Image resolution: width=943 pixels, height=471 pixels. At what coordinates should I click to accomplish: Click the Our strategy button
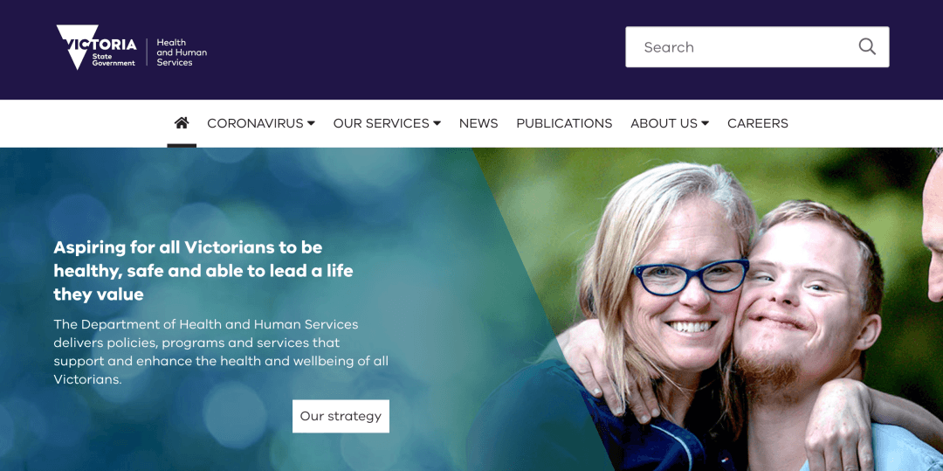(341, 416)
